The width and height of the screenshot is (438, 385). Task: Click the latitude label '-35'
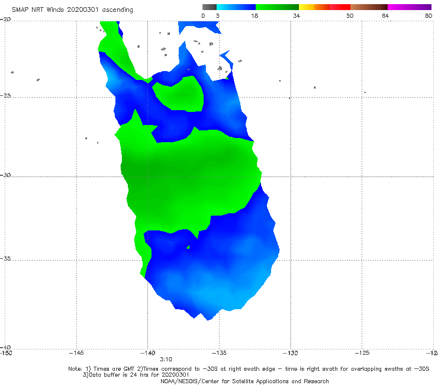point(5,258)
